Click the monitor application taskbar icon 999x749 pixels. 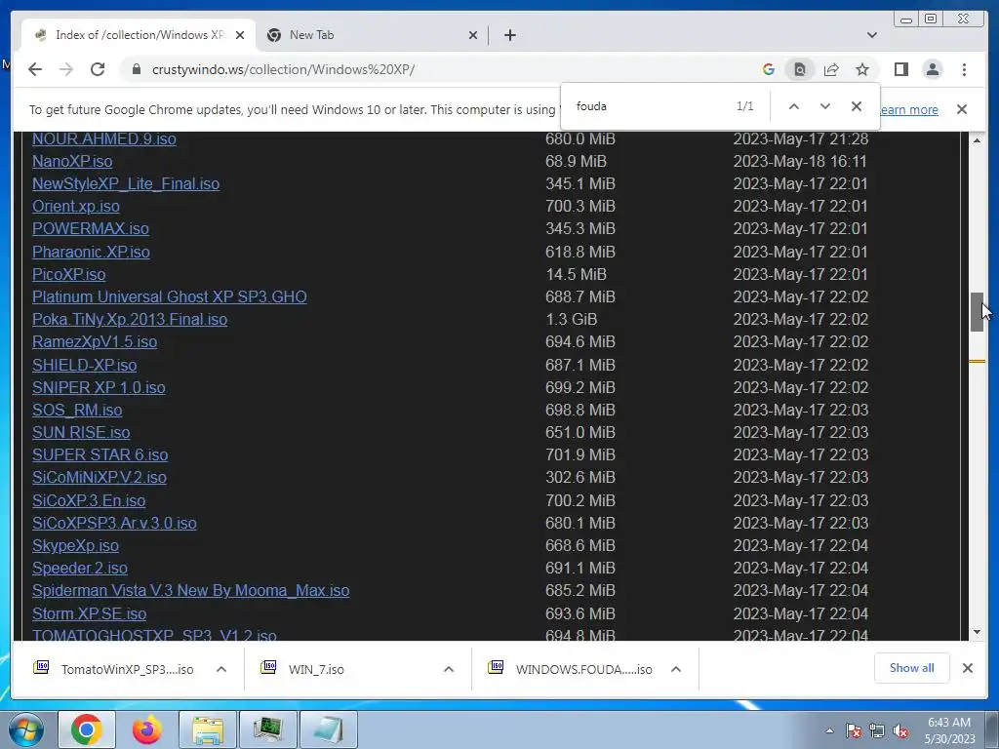tap(267, 729)
